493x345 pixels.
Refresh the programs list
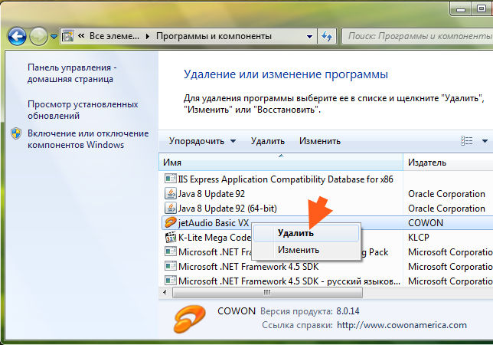327,37
